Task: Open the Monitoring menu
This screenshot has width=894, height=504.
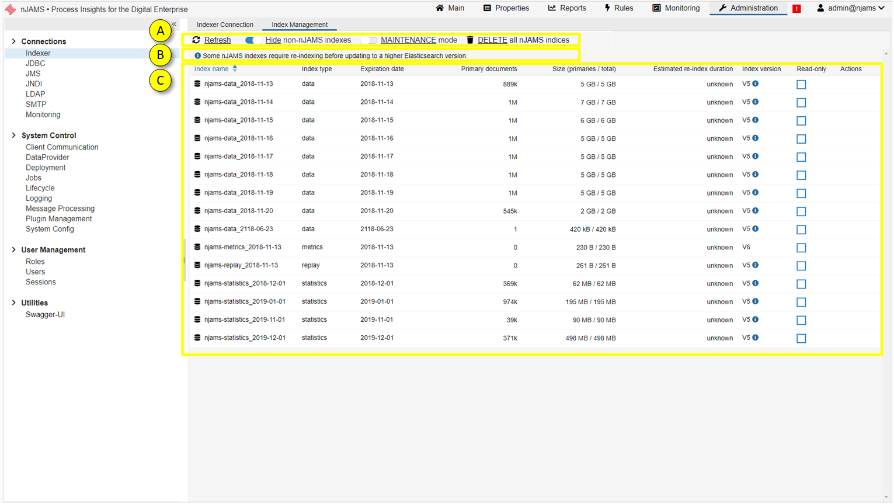Action: pyautogui.click(x=676, y=8)
